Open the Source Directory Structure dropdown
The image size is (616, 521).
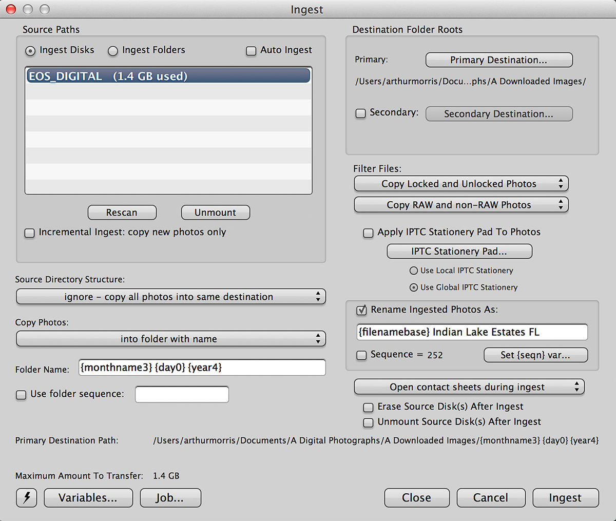coord(171,297)
